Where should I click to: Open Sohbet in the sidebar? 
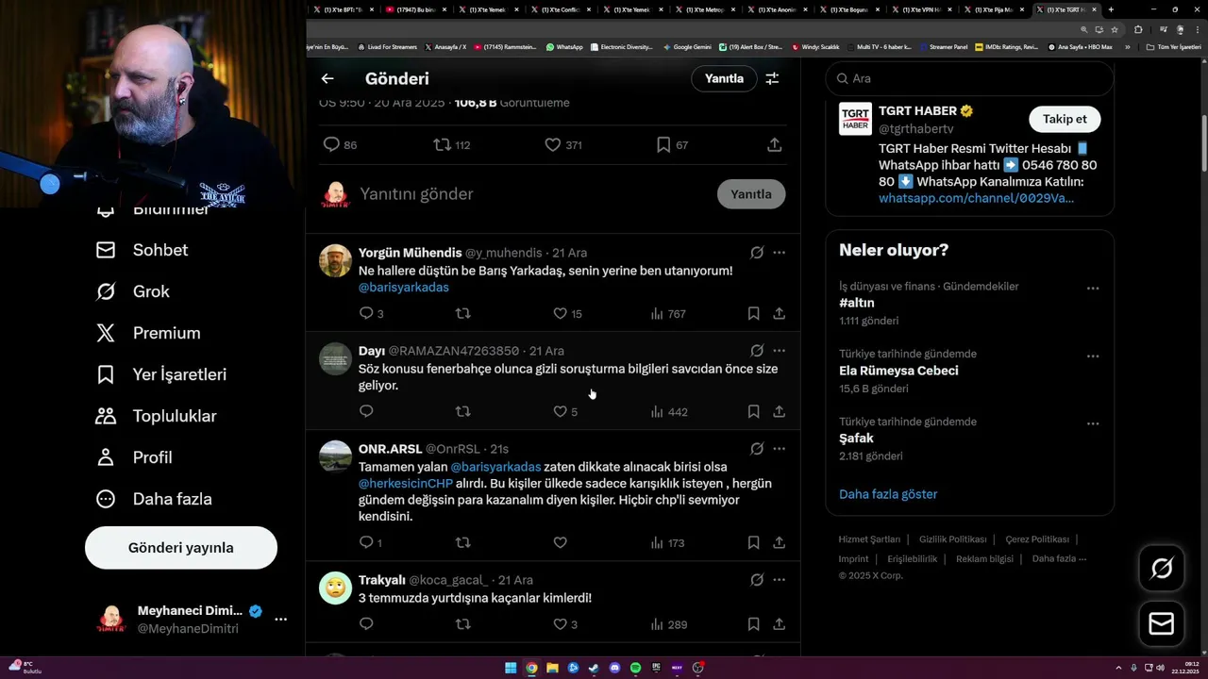[x=142, y=250]
